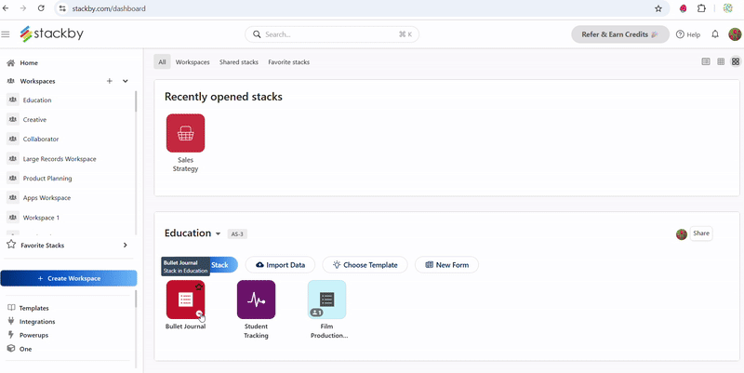Toggle favorite star on Bullet Journal
744x373 pixels.
coord(199,286)
